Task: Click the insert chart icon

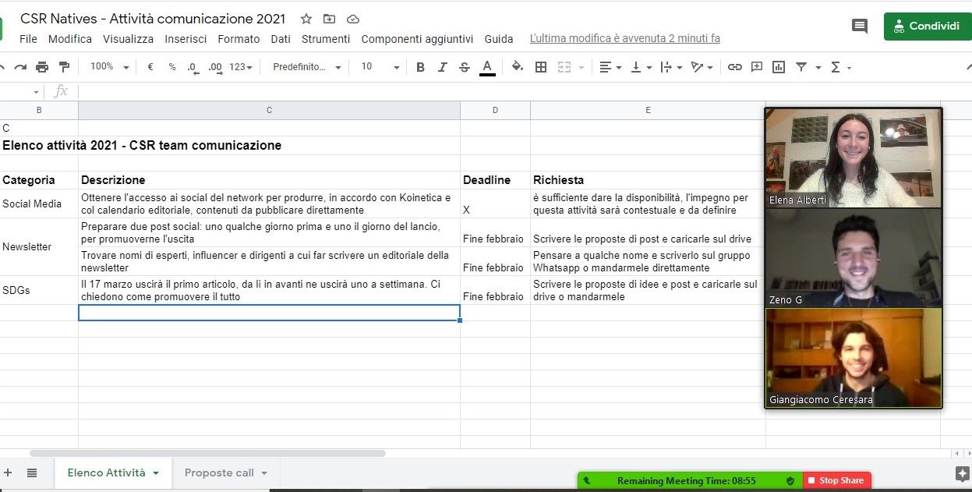Action: point(778,67)
